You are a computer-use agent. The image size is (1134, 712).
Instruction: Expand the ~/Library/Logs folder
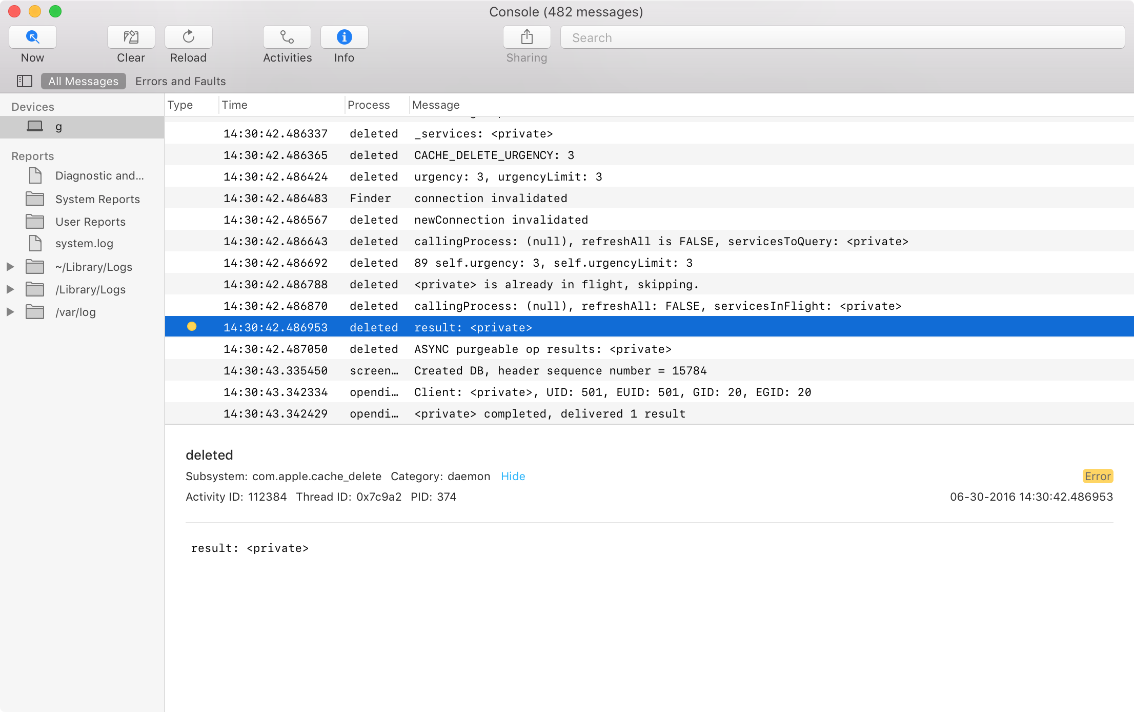(11, 267)
